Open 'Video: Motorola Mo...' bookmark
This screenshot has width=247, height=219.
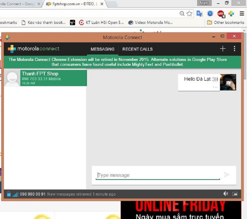[151, 23]
